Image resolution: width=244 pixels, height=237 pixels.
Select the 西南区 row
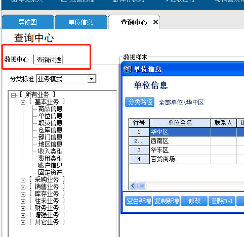coord(186,141)
